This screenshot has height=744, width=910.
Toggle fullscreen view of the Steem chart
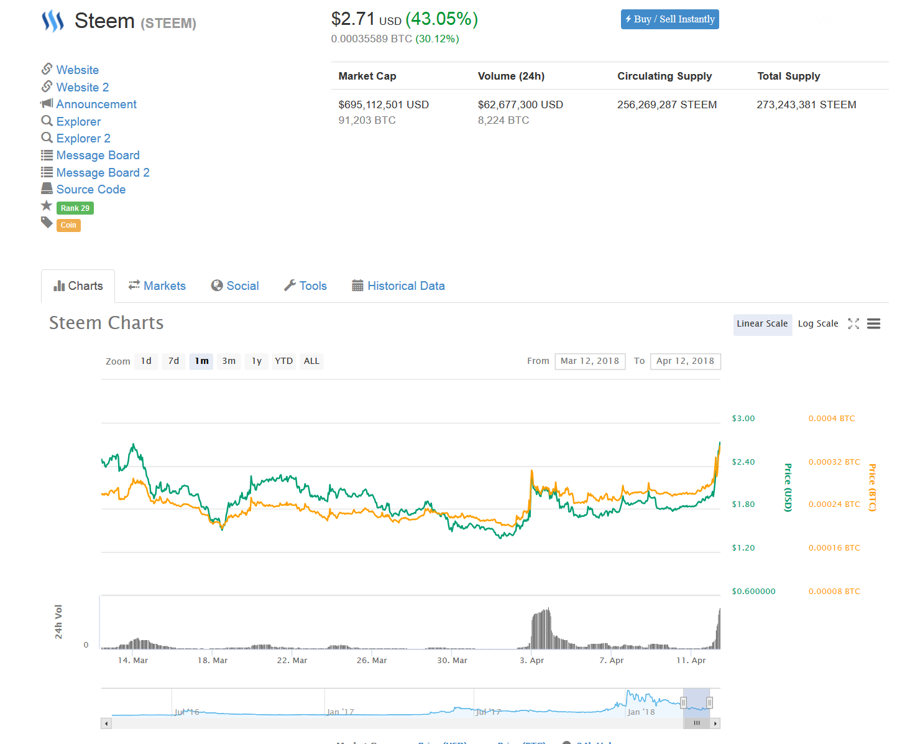[853, 323]
